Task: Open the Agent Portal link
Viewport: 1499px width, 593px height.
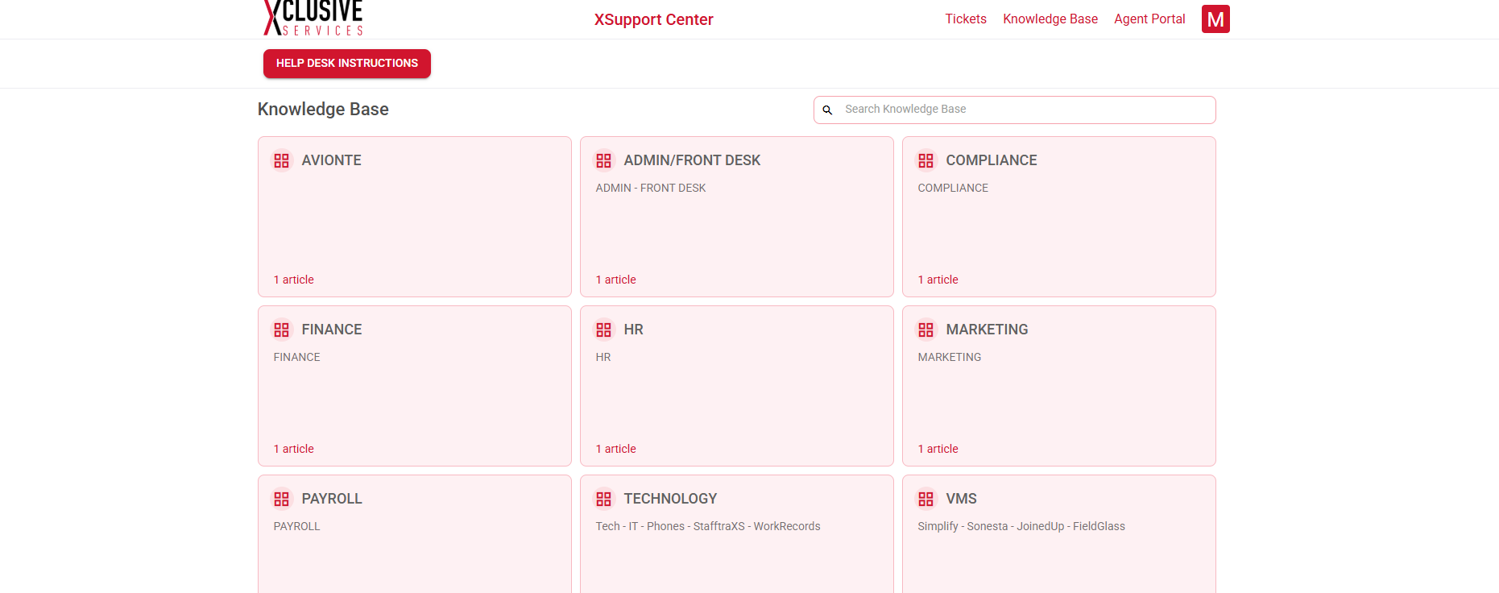Action: (1149, 19)
